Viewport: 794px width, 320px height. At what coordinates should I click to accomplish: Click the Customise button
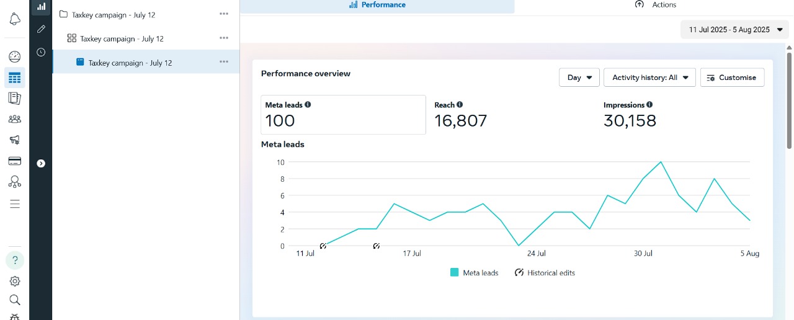[732, 78]
